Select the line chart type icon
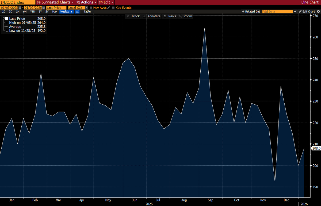The image size is (321, 206). click(77, 11)
